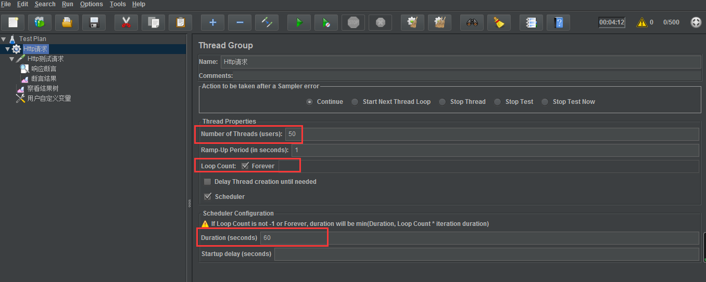Click the elapsed time 00:04:12 display

(x=612, y=22)
